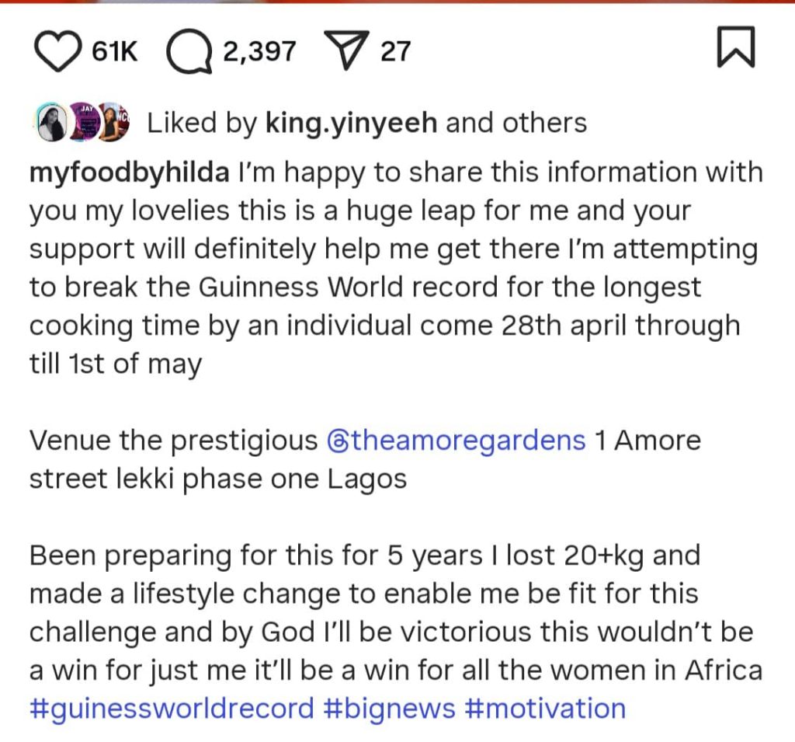Click the first liker profile avatar
795x742 pixels.
tap(52, 123)
